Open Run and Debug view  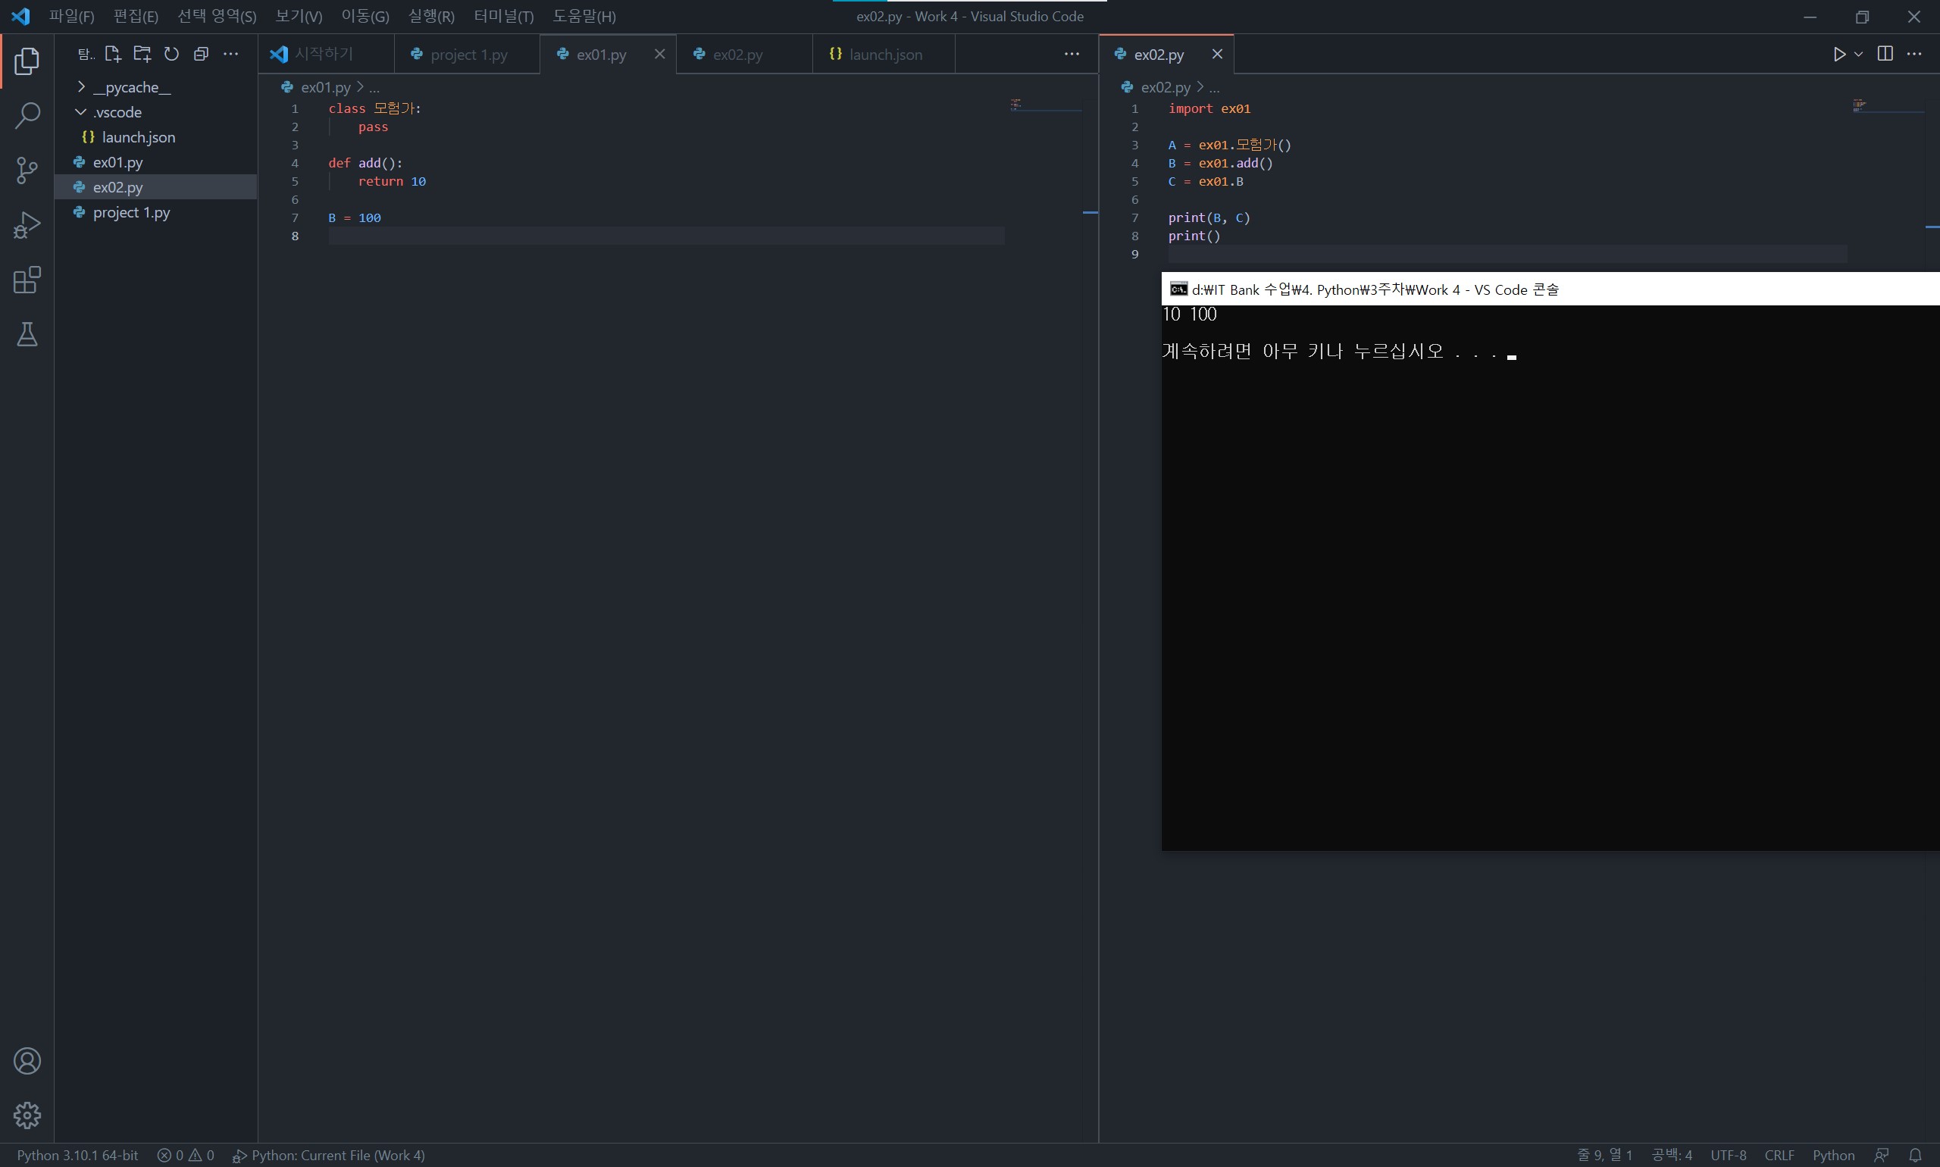[x=27, y=225]
